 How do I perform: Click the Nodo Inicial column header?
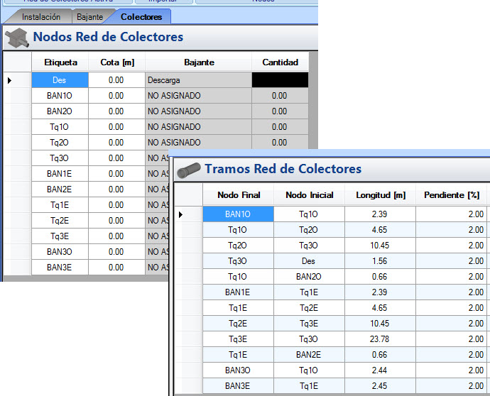coord(309,195)
